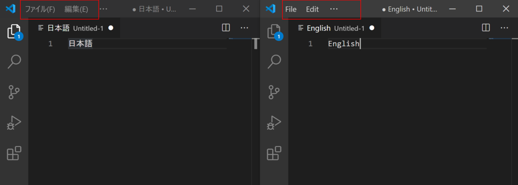Open Explorer in the English VS Code window
Image resolution: width=518 pixels, height=185 pixels.
(x=274, y=32)
